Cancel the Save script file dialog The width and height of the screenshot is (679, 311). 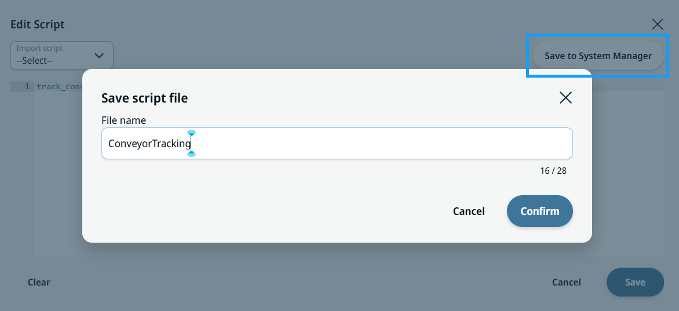point(469,211)
